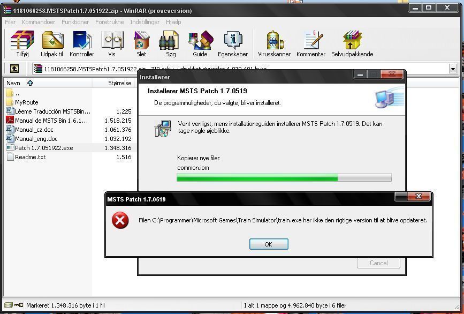Click the window resize grip in WinRAR corner
This screenshot has height=314, width=464.
point(457,307)
